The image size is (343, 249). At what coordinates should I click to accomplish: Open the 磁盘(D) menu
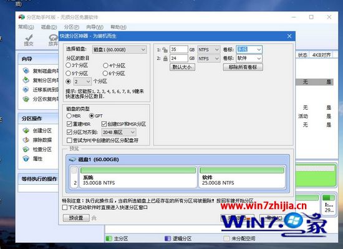point(49,27)
